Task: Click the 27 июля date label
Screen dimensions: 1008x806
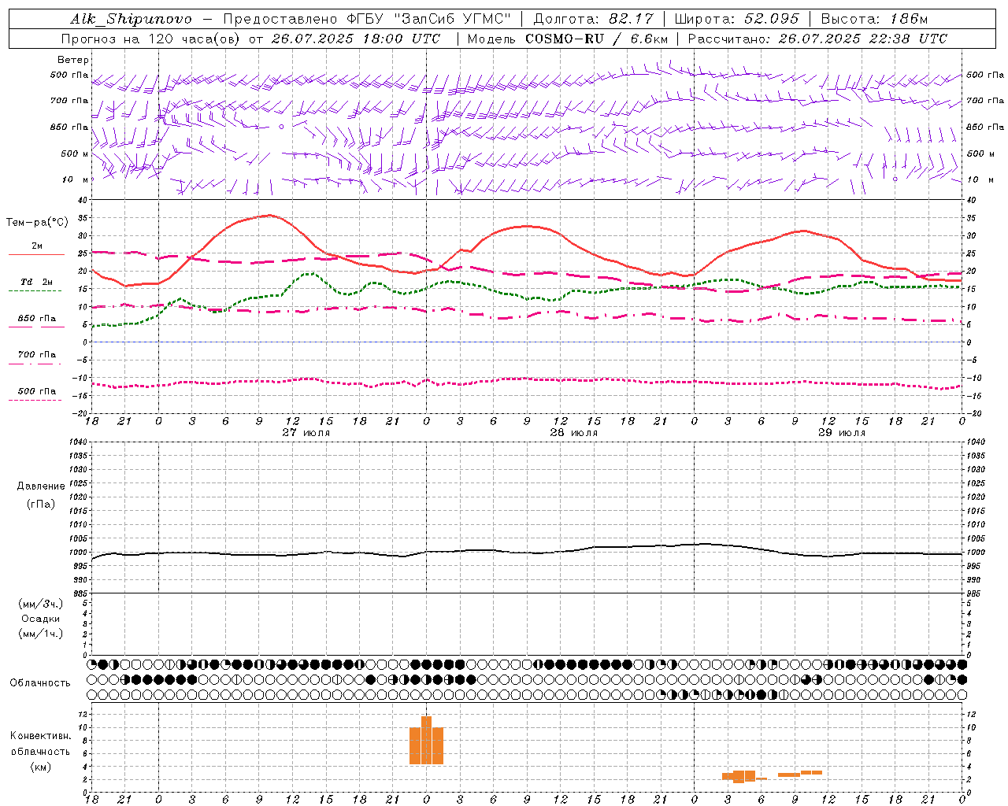Action: 306,432
